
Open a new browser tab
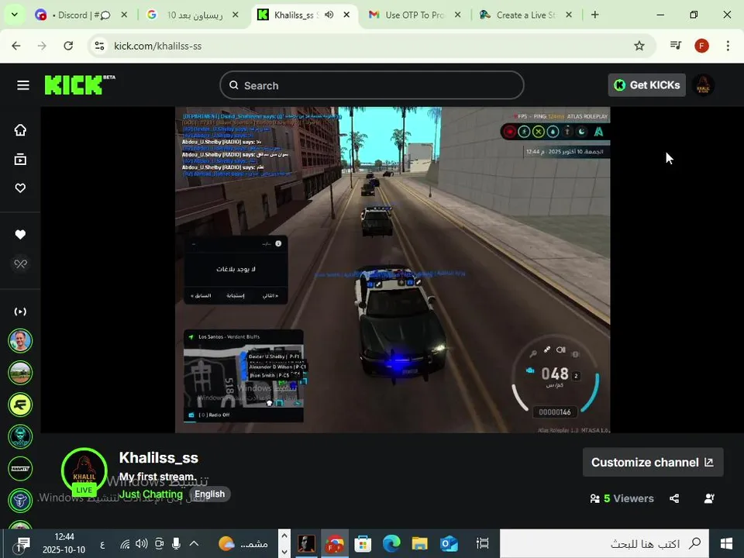594,15
